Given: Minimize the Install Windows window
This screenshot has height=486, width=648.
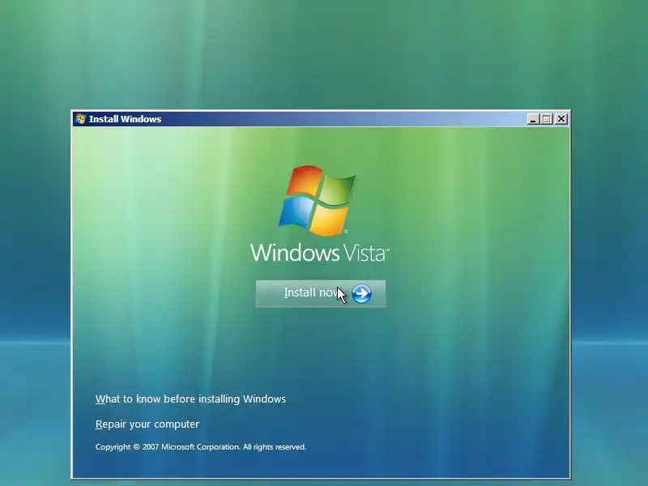Looking at the screenshot, I should tap(533, 119).
